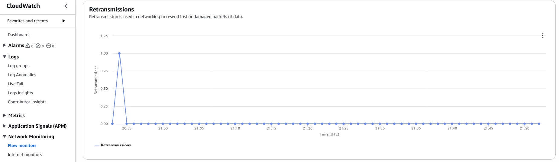
Task: Select Flow monitors
Action: pos(22,145)
